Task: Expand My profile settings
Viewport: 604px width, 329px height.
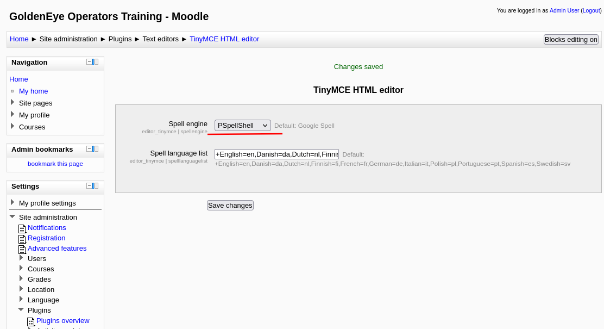Action: pos(12,202)
